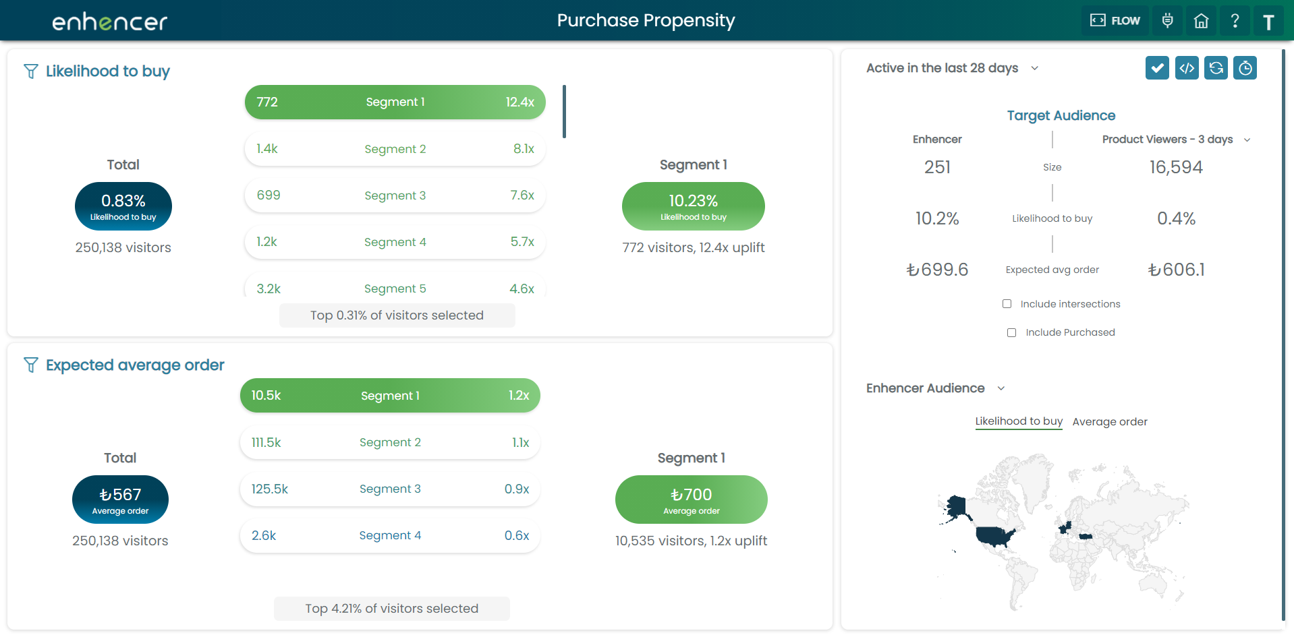The width and height of the screenshot is (1294, 635).
Task: Select likelihood Segment 4 with 5.7x
Action: (395, 242)
